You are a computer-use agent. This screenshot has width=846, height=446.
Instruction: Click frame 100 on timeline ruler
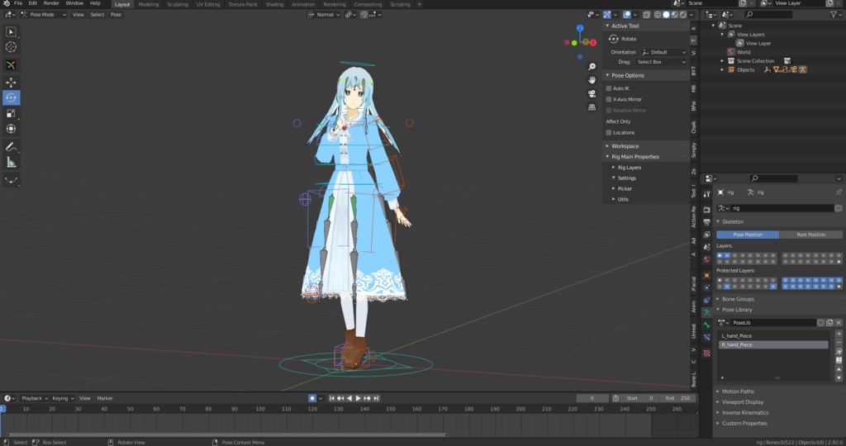coord(260,409)
